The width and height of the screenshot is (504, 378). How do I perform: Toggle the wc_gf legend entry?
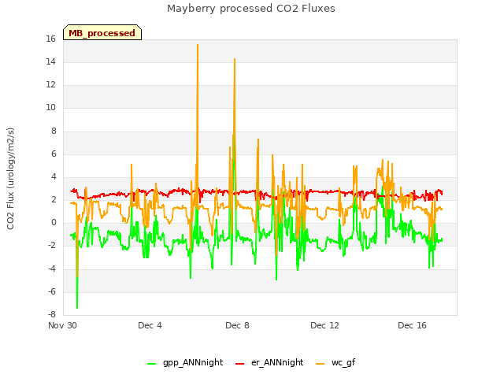point(335,362)
